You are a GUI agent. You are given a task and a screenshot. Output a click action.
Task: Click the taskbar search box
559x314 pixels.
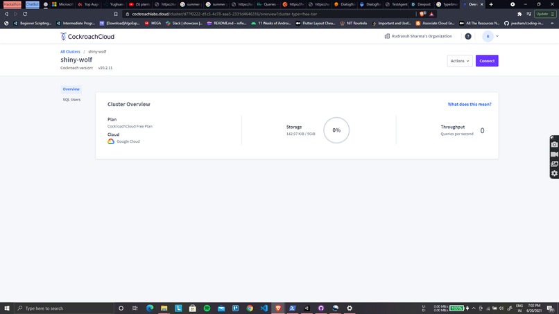point(64,308)
